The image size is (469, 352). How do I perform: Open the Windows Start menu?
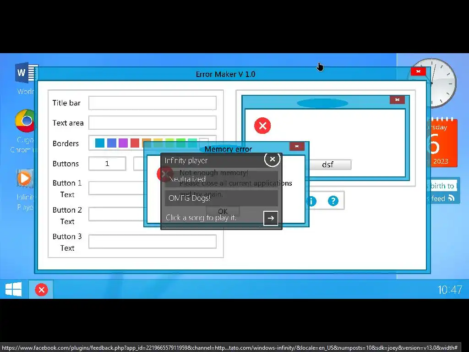click(13, 290)
